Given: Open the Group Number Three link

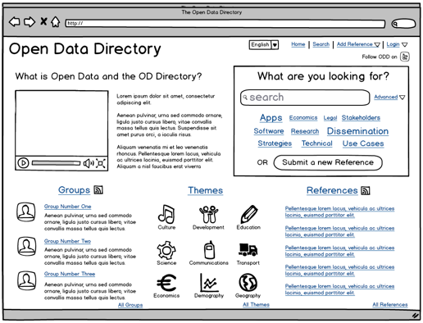Looking at the screenshot, I should tap(70, 274).
